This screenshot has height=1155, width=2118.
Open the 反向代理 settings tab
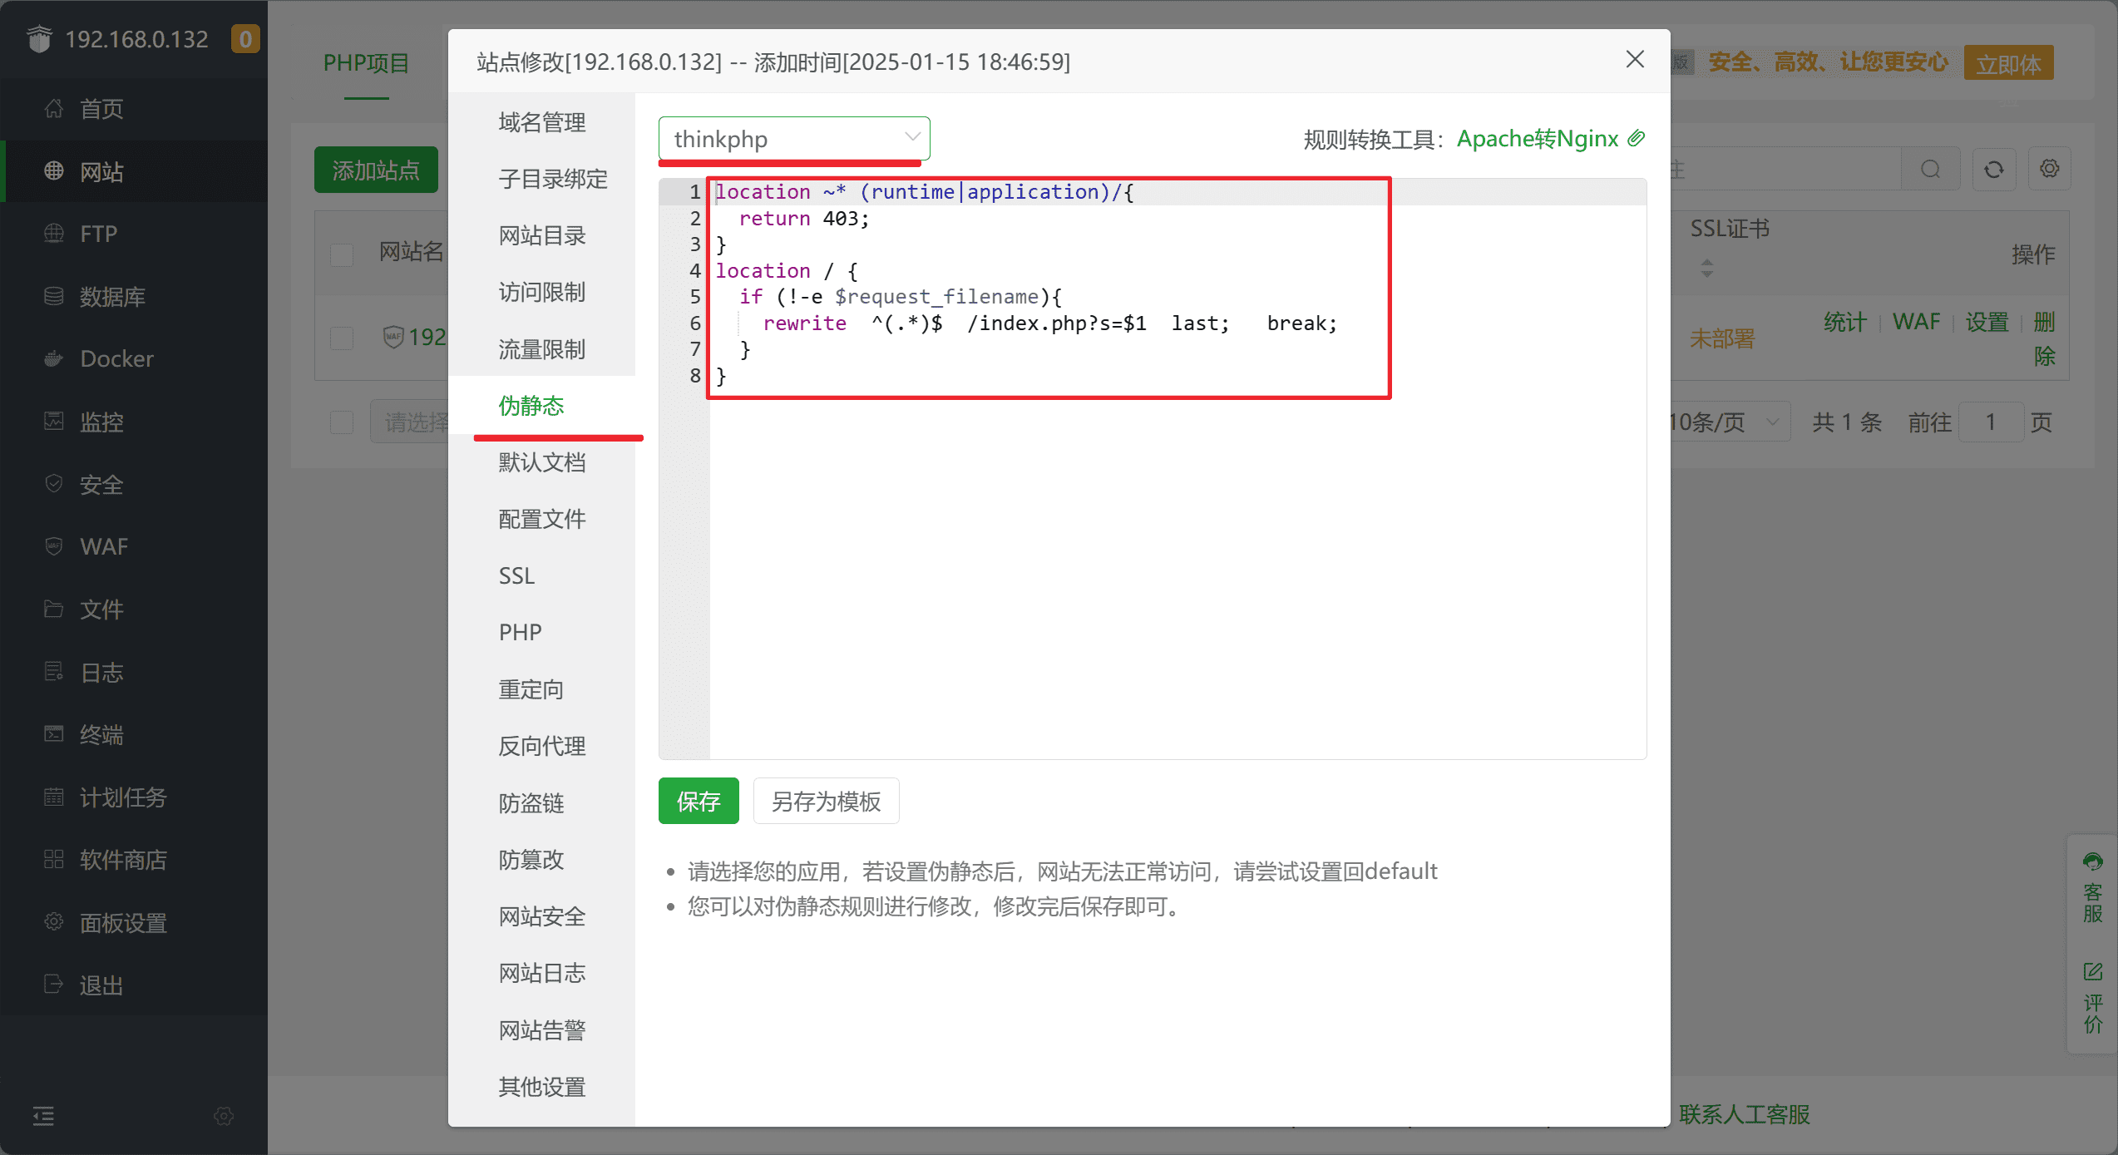(x=542, y=746)
